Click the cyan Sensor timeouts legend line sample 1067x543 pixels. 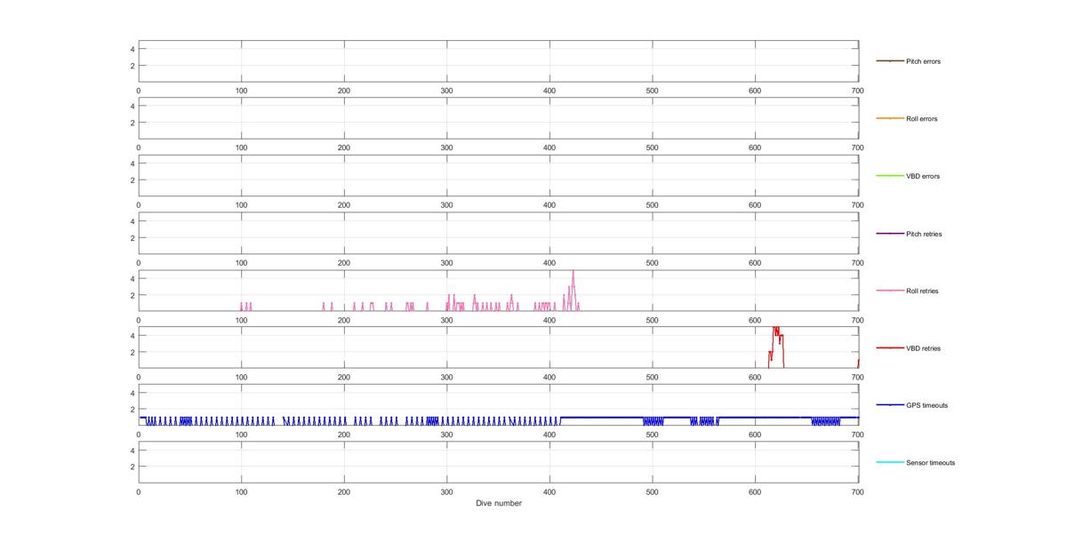point(890,463)
